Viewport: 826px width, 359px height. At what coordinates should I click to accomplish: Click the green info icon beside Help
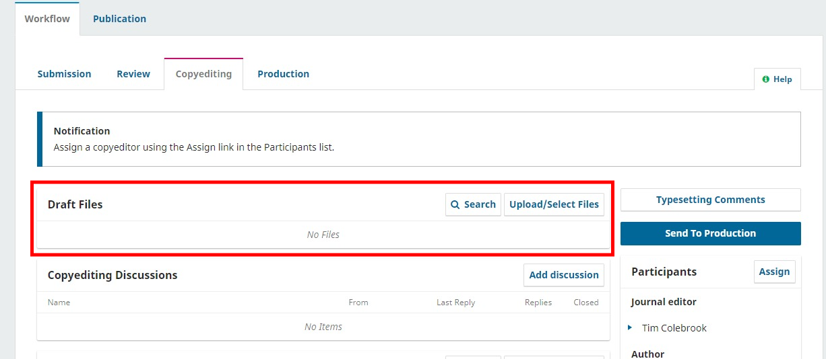coord(765,79)
